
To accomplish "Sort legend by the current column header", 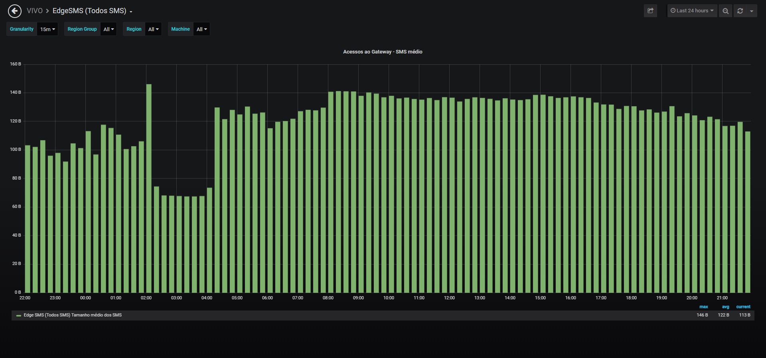I will pyautogui.click(x=743, y=307).
